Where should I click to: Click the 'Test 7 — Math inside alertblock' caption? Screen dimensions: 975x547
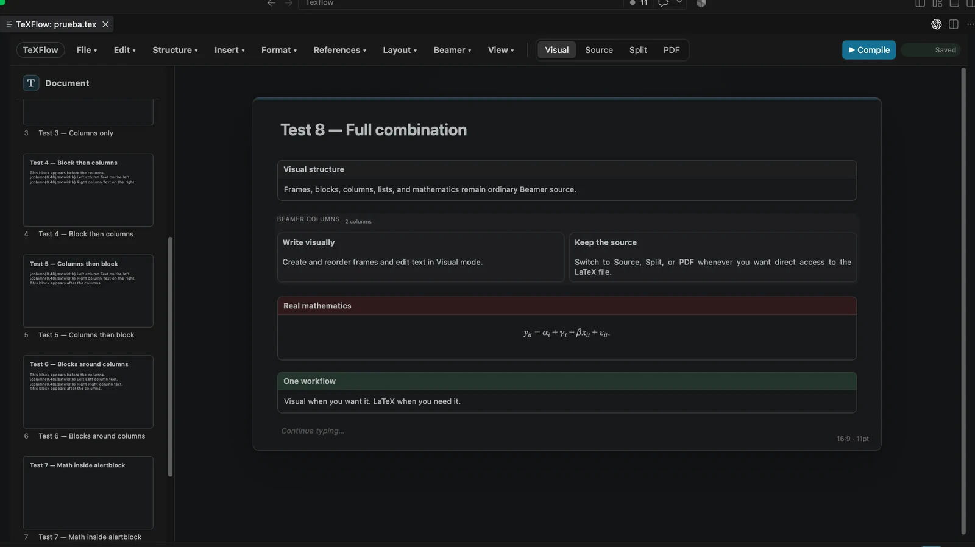(x=90, y=537)
